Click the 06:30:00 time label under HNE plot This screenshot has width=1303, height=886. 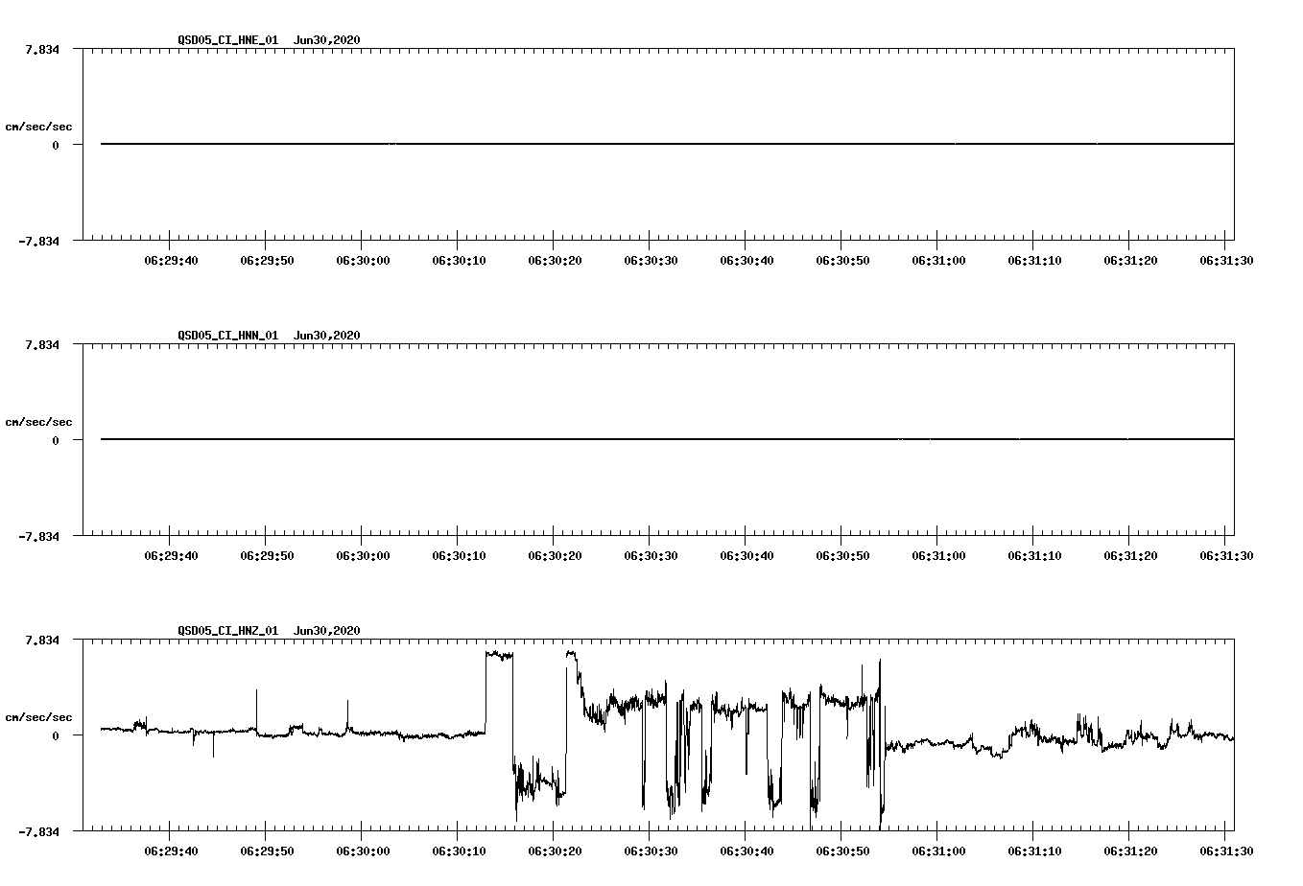[363, 260]
